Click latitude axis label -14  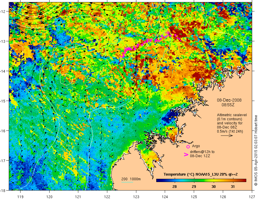3,71
